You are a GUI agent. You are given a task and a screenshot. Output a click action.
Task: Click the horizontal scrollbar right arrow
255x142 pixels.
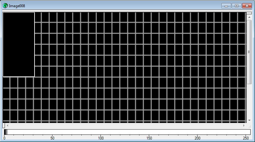tap(244, 125)
